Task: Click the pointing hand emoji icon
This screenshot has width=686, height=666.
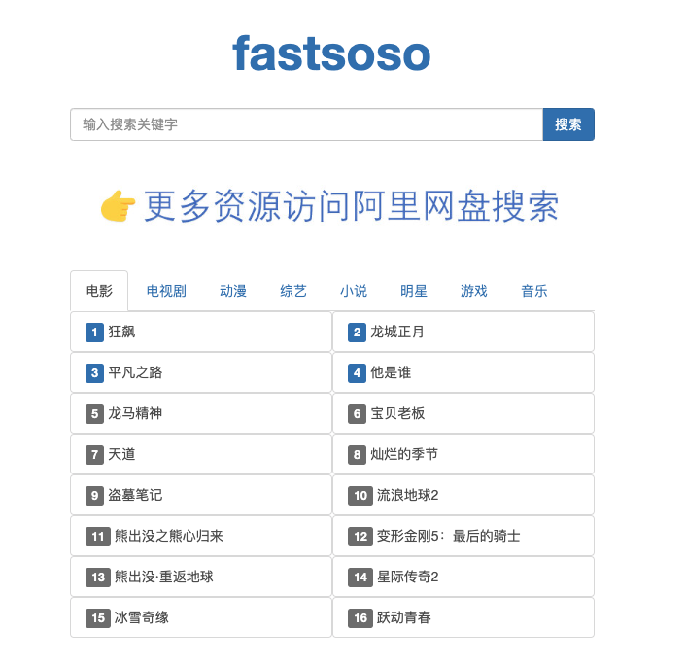Action: pos(118,206)
